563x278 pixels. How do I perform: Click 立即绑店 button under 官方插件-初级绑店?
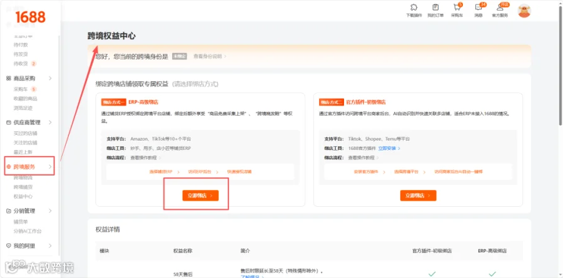pyautogui.click(x=418, y=196)
